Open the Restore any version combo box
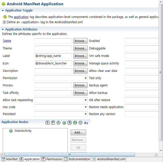163x162 pixels. (x=141, y=114)
